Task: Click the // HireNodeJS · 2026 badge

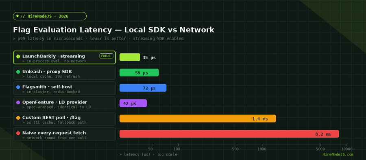Action: [x=50, y=16]
